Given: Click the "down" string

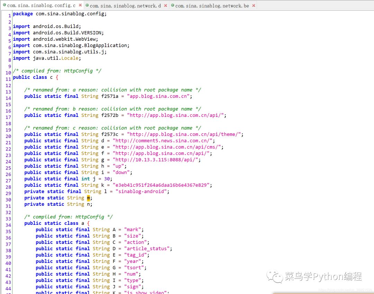Looking at the screenshot, I should (x=121, y=173).
